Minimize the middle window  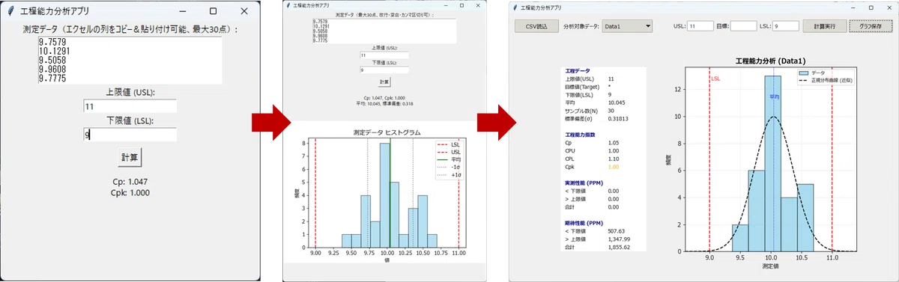pyautogui.click(x=445, y=5)
